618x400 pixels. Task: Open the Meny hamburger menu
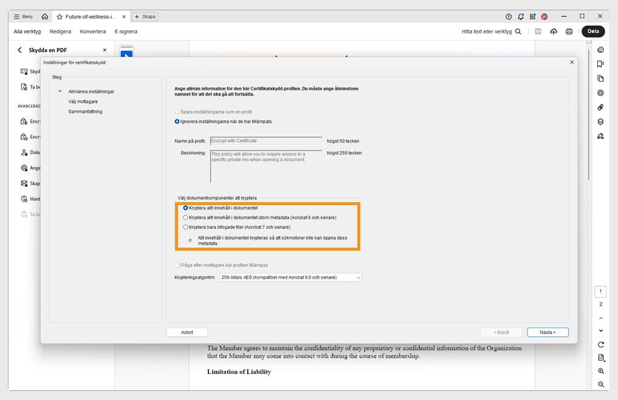(x=23, y=16)
